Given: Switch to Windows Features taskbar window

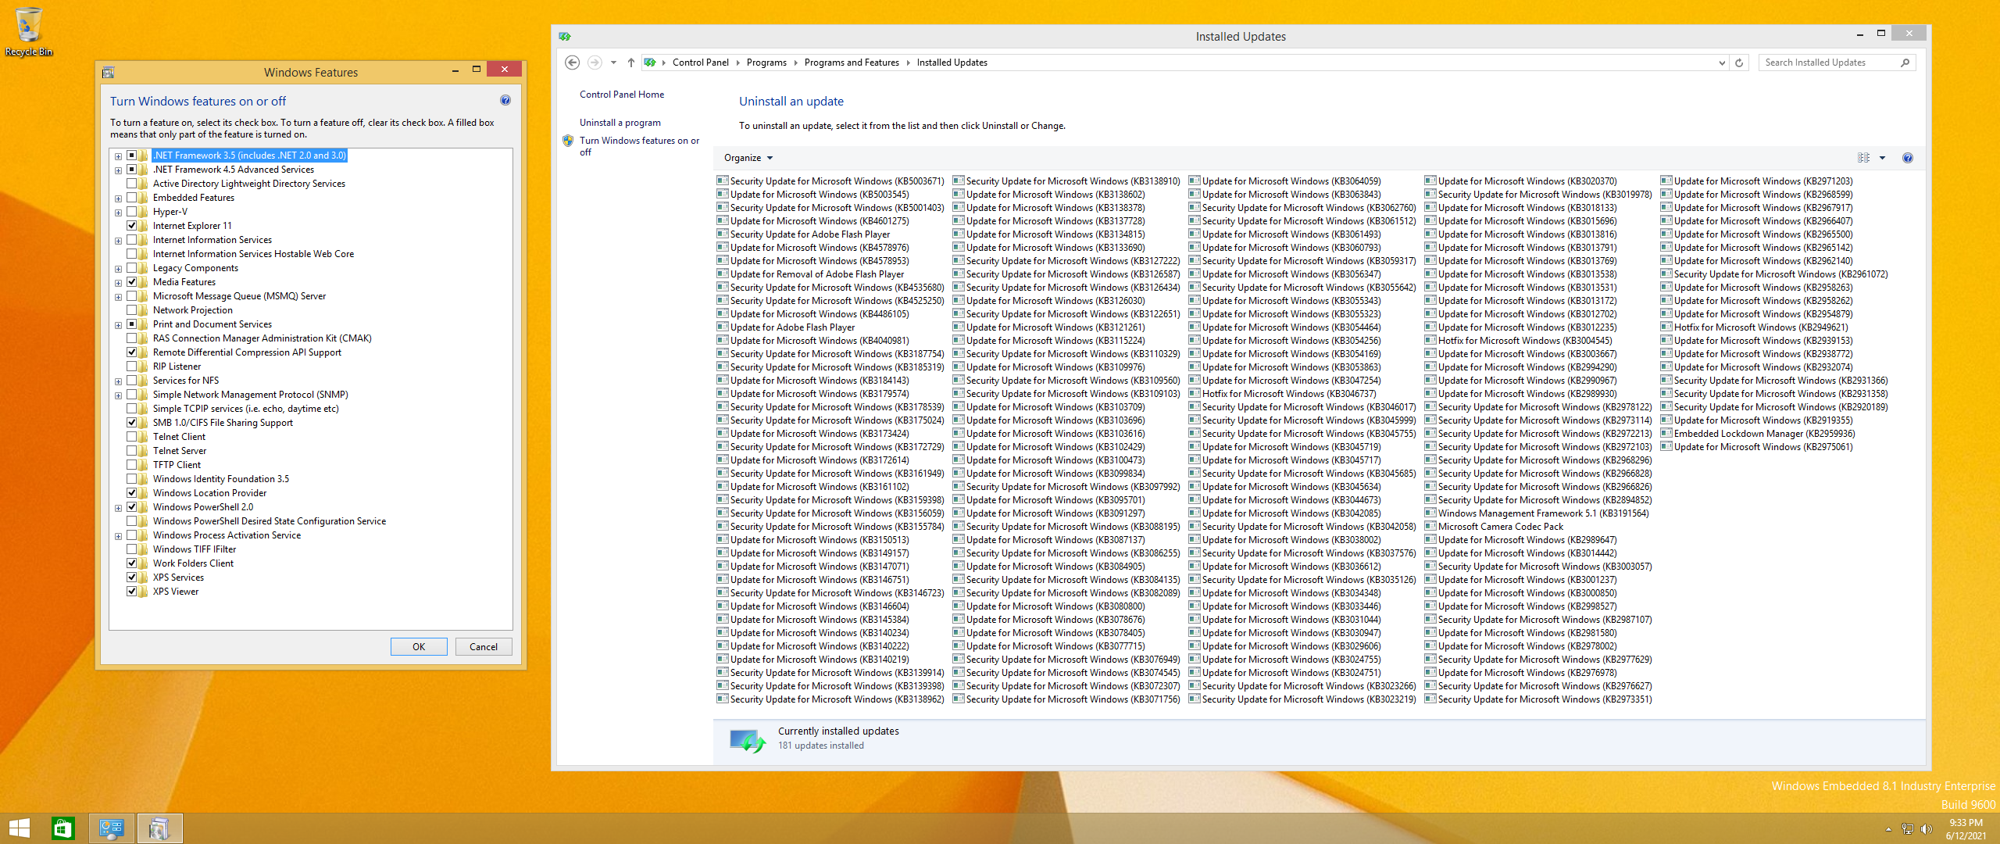Looking at the screenshot, I should (x=159, y=828).
